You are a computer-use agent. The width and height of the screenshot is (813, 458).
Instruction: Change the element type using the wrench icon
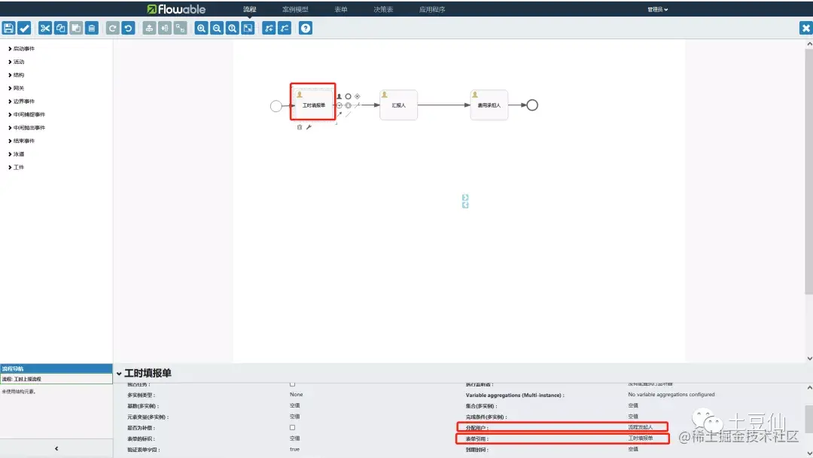click(x=309, y=127)
